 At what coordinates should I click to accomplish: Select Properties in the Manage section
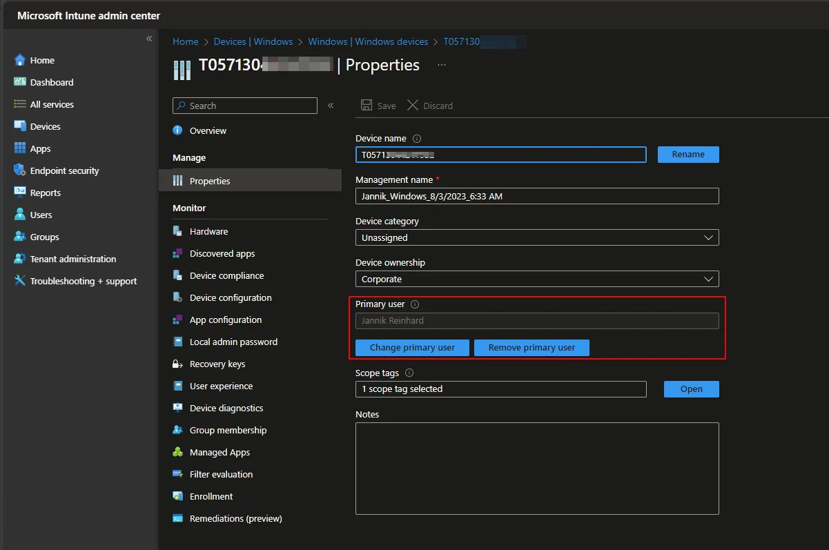(x=250, y=181)
